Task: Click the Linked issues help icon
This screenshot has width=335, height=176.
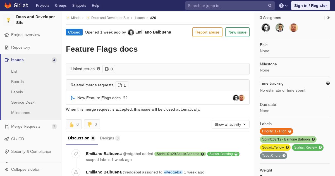Action: (99, 69)
